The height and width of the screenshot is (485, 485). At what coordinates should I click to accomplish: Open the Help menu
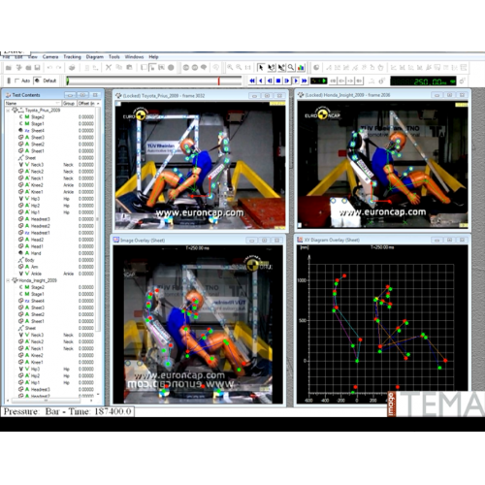pyautogui.click(x=153, y=57)
